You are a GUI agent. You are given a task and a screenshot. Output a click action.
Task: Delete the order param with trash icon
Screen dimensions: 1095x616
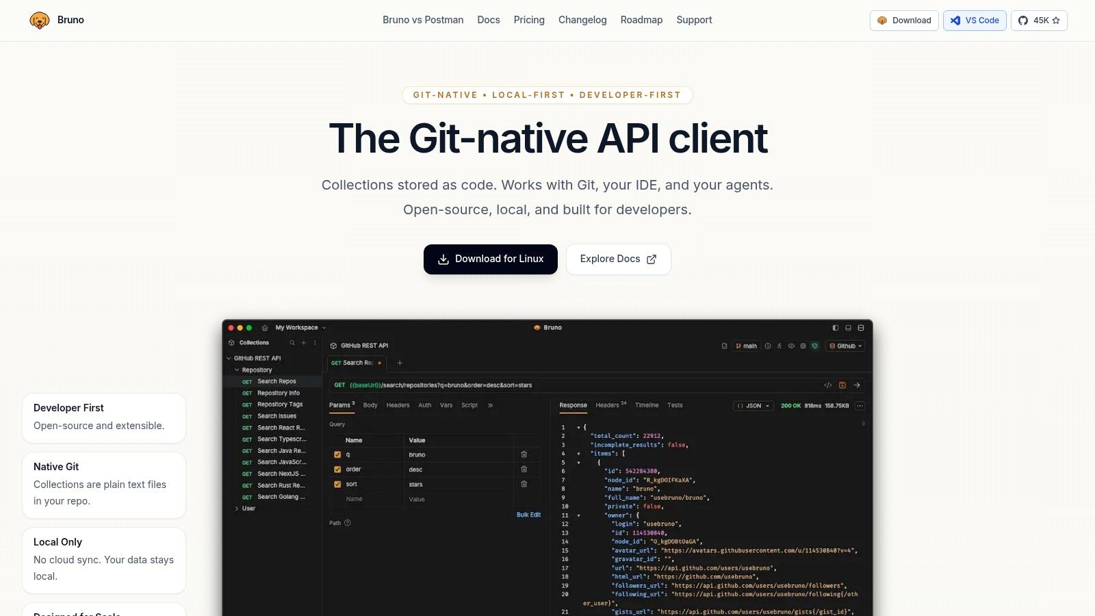point(524,470)
